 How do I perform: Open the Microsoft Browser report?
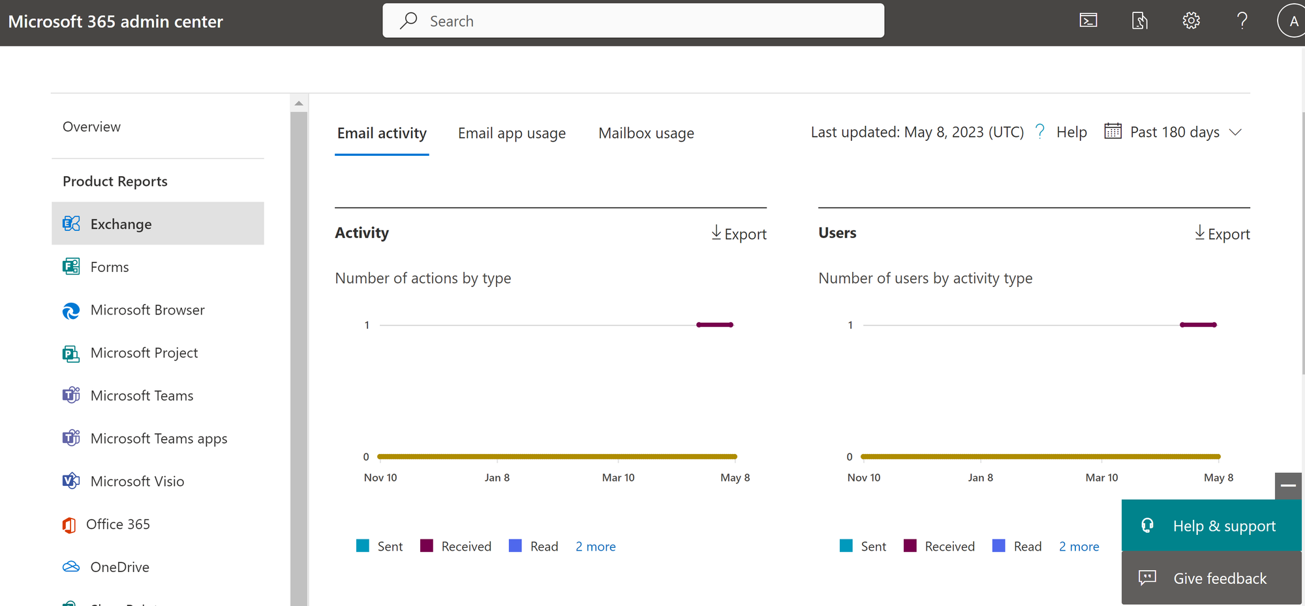(x=158, y=310)
